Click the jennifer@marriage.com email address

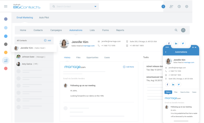[111, 41]
